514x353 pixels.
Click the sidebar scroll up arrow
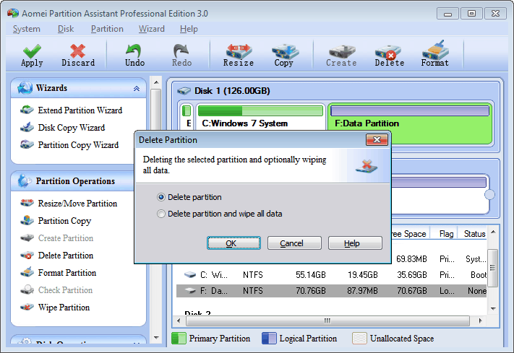pos(156,82)
